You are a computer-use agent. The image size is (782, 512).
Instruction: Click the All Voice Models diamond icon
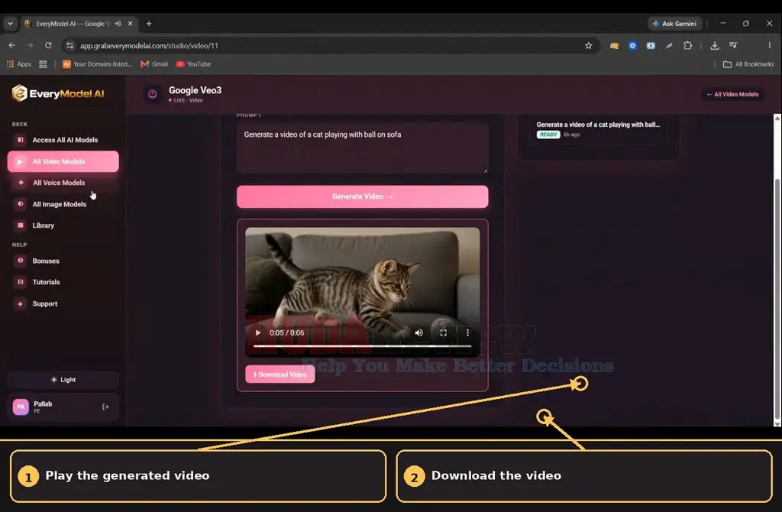[x=21, y=183]
